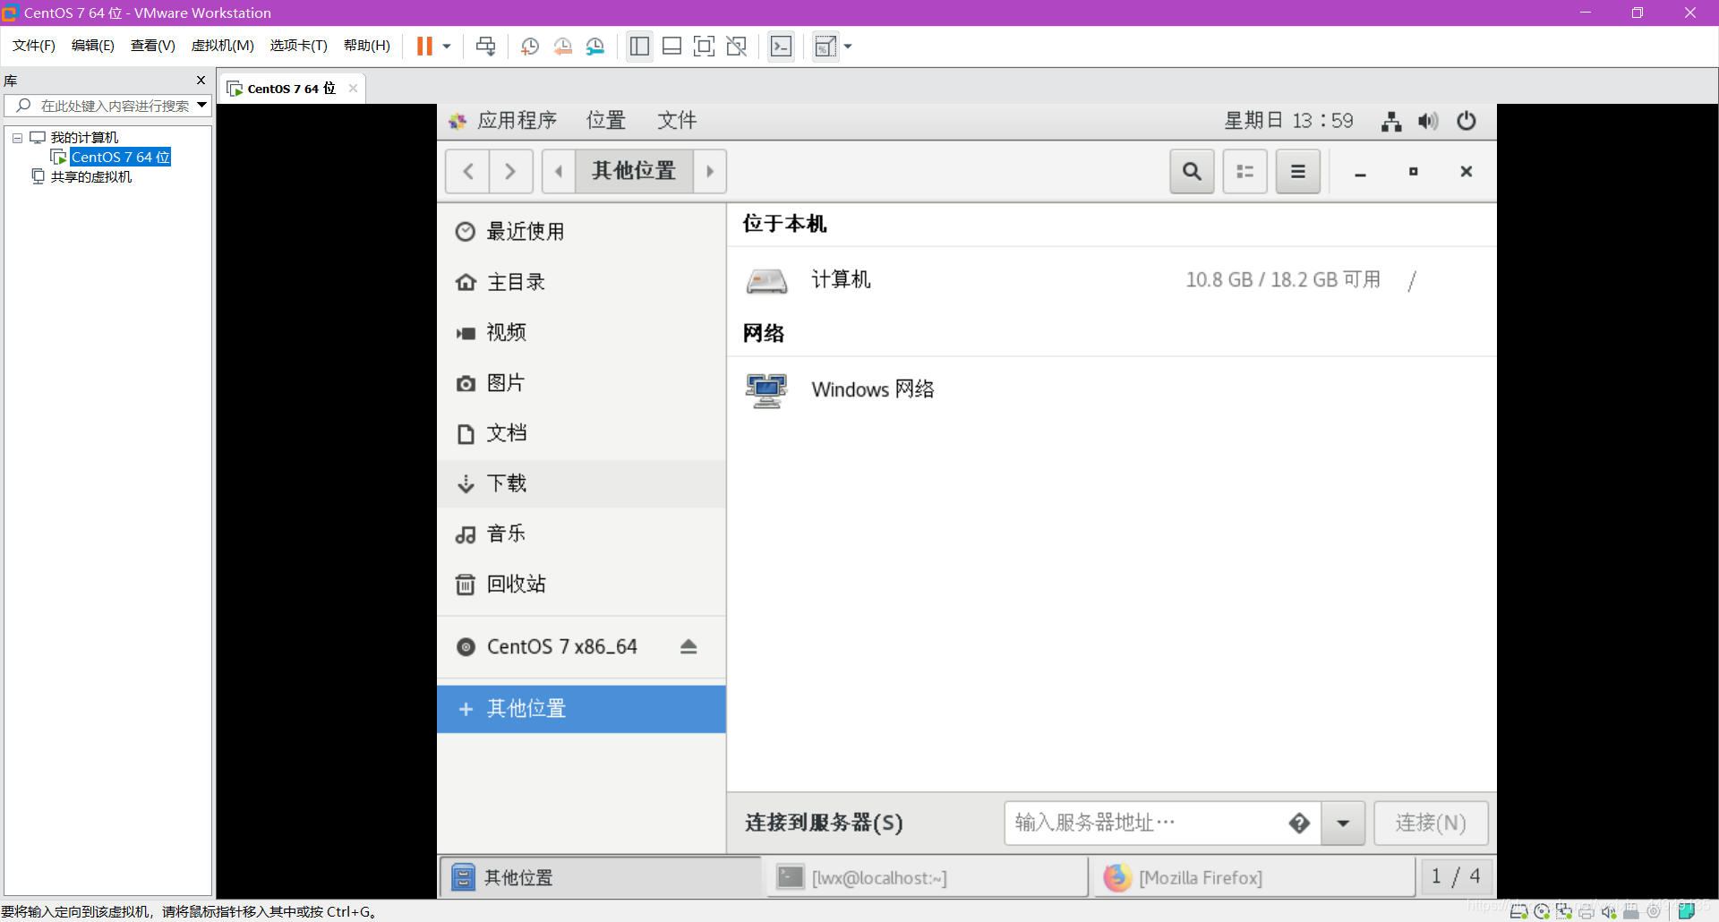Click Send Ctrl+Alt+Del toolbar icon
The width and height of the screenshot is (1719, 922).
485,47
